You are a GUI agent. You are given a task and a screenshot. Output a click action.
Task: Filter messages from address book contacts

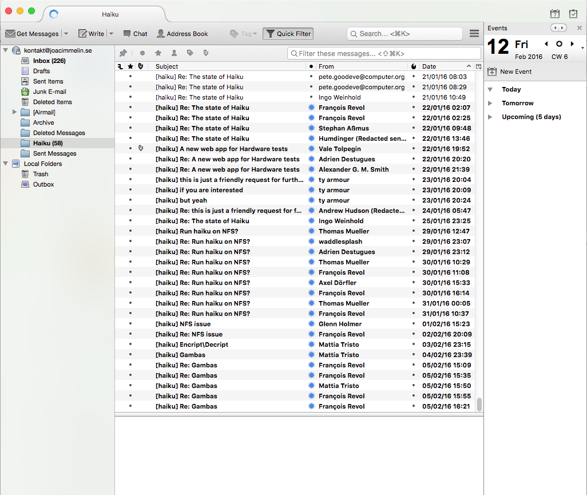(x=174, y=53)
